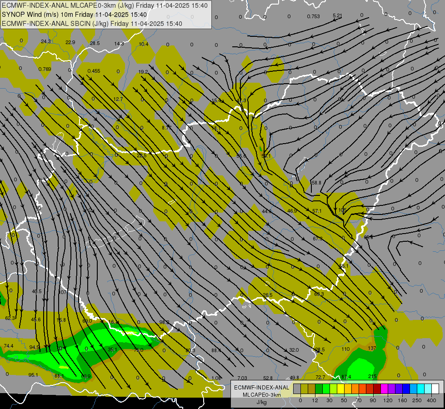Click legend scale value 12
The width and height of the screenshot is (445, 409).
(x=315, y=400)
